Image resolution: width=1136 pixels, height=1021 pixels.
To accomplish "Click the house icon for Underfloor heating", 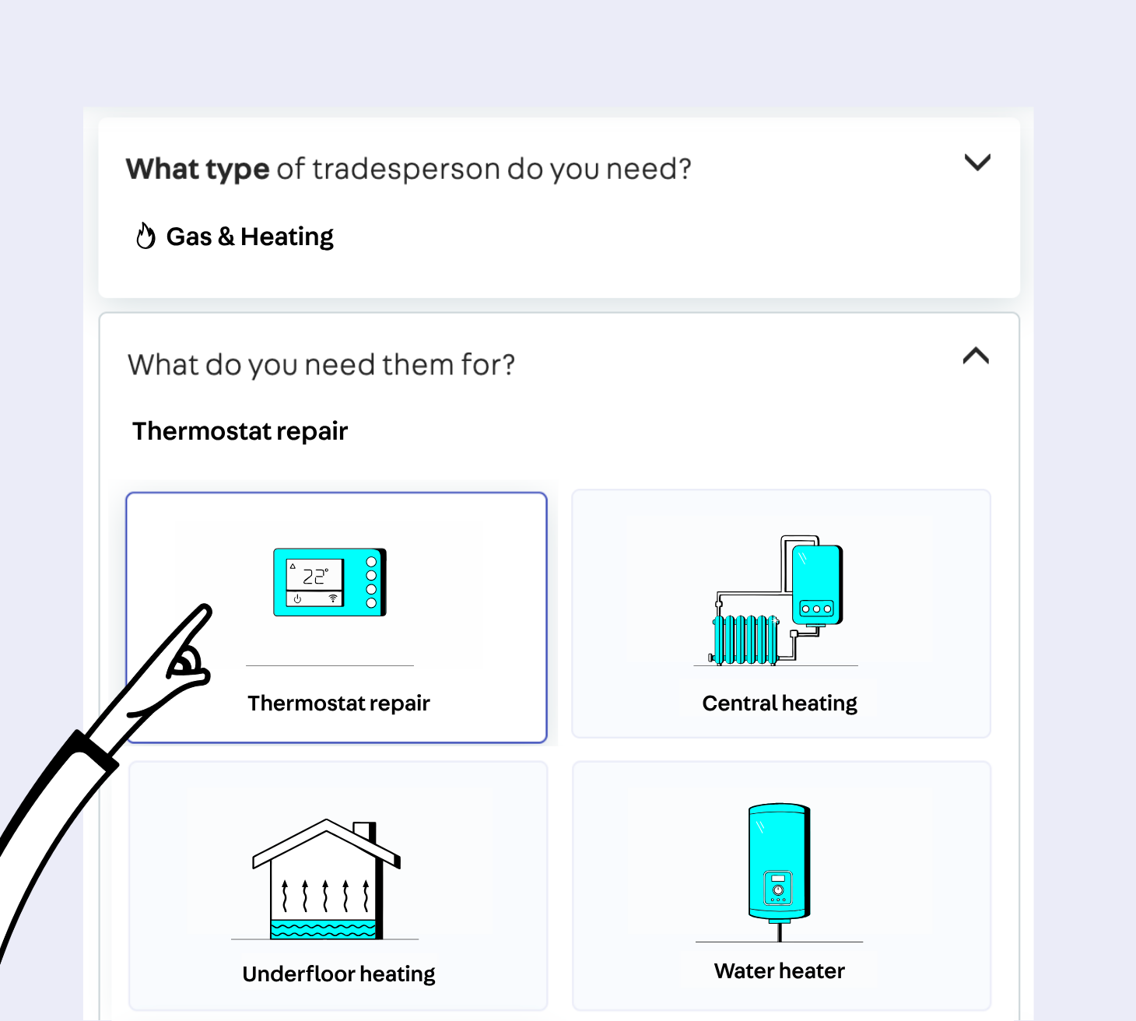I will (326, 879).
